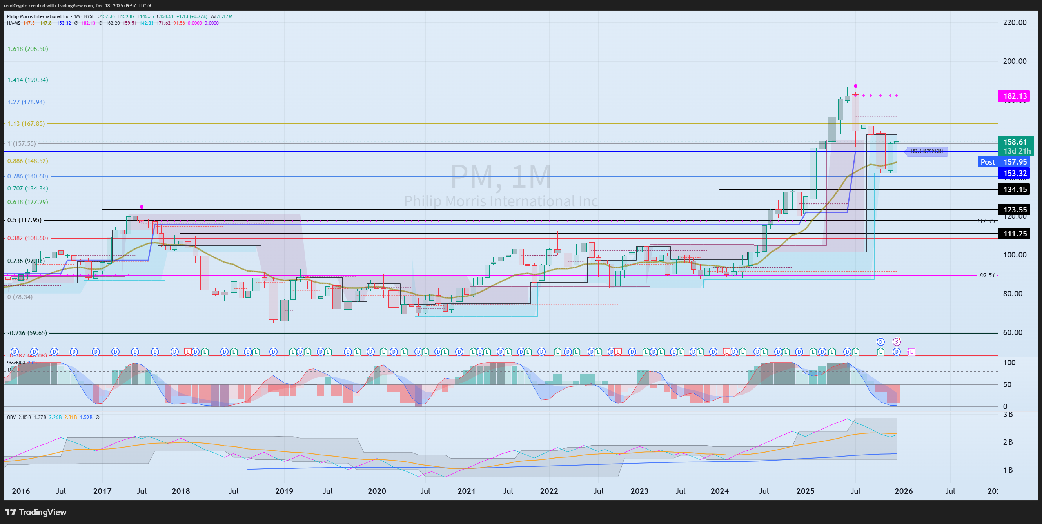Click the Fibonacci label 1.13 (167.85)
Viewport: 1042px width, 524px height.
(x=26, y=123)
